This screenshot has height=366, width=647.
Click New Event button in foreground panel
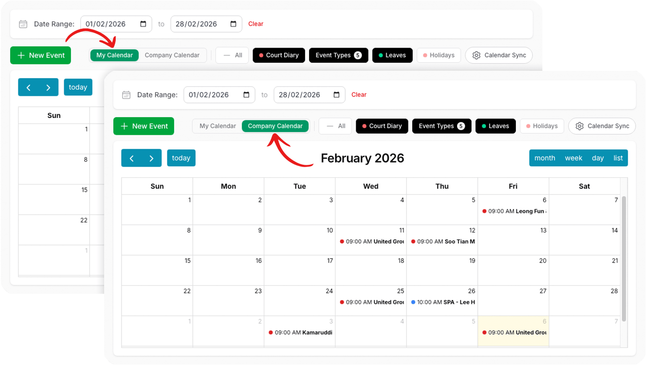(144, 126)
